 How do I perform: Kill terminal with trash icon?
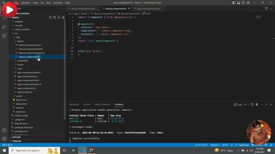(x=257, y=104)
